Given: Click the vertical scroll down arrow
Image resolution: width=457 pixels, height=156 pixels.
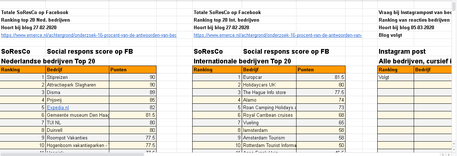Looking at the screenshot, I should 454,150.
